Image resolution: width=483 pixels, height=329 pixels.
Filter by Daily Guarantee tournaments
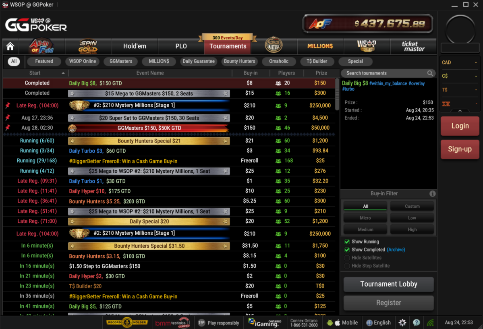point(198,61)
